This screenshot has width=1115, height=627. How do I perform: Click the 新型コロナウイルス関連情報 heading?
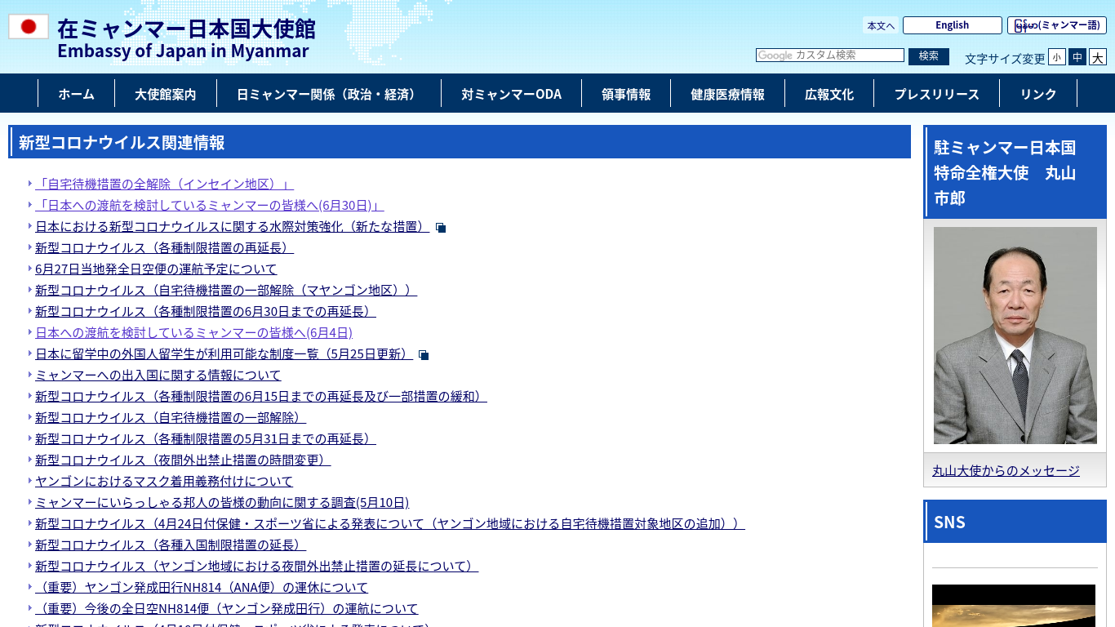(x=460, y=142)
